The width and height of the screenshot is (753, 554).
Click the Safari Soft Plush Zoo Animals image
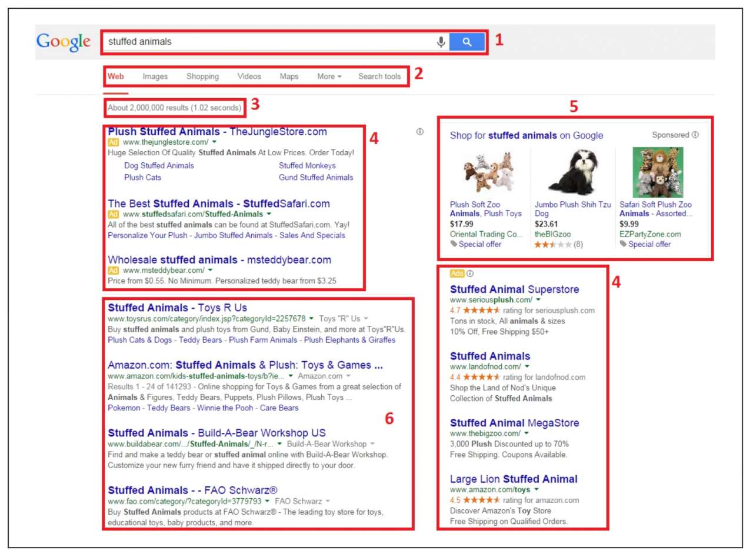pyautogui.click(x=658, y=172)
